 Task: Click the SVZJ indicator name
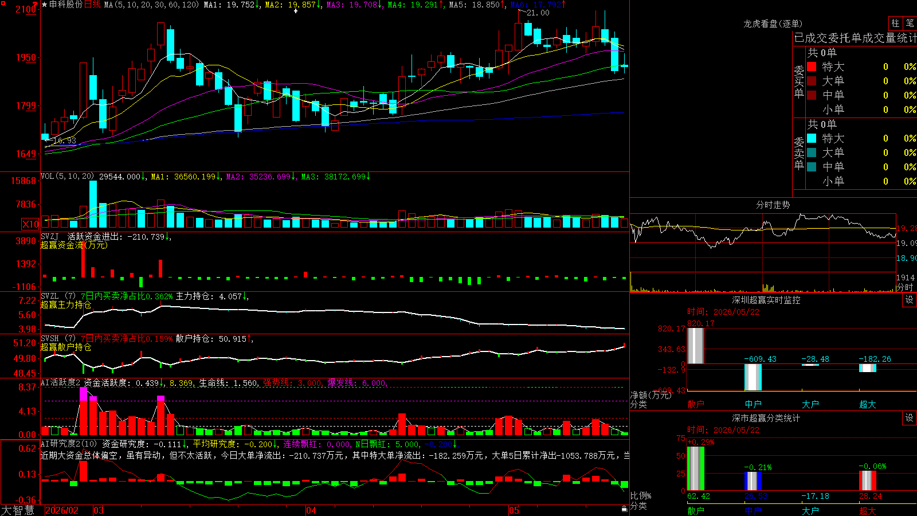[50, 236]
